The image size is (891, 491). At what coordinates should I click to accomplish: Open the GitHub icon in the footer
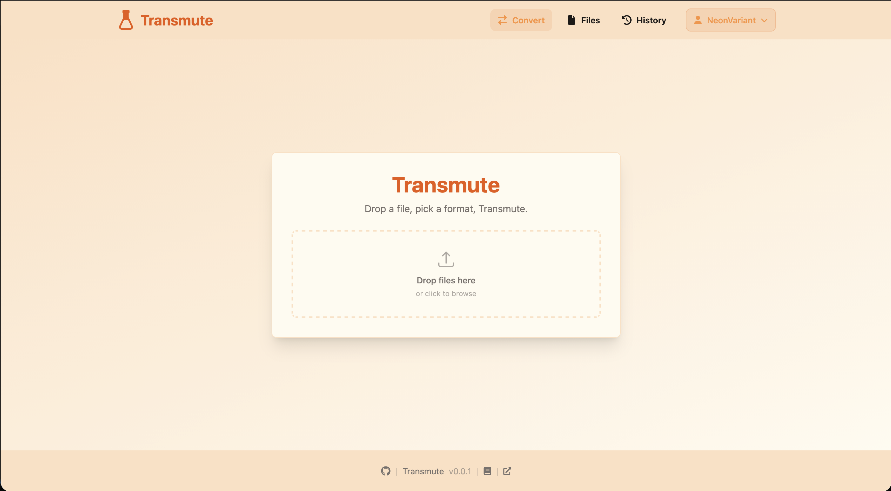(x=385, y=471)
